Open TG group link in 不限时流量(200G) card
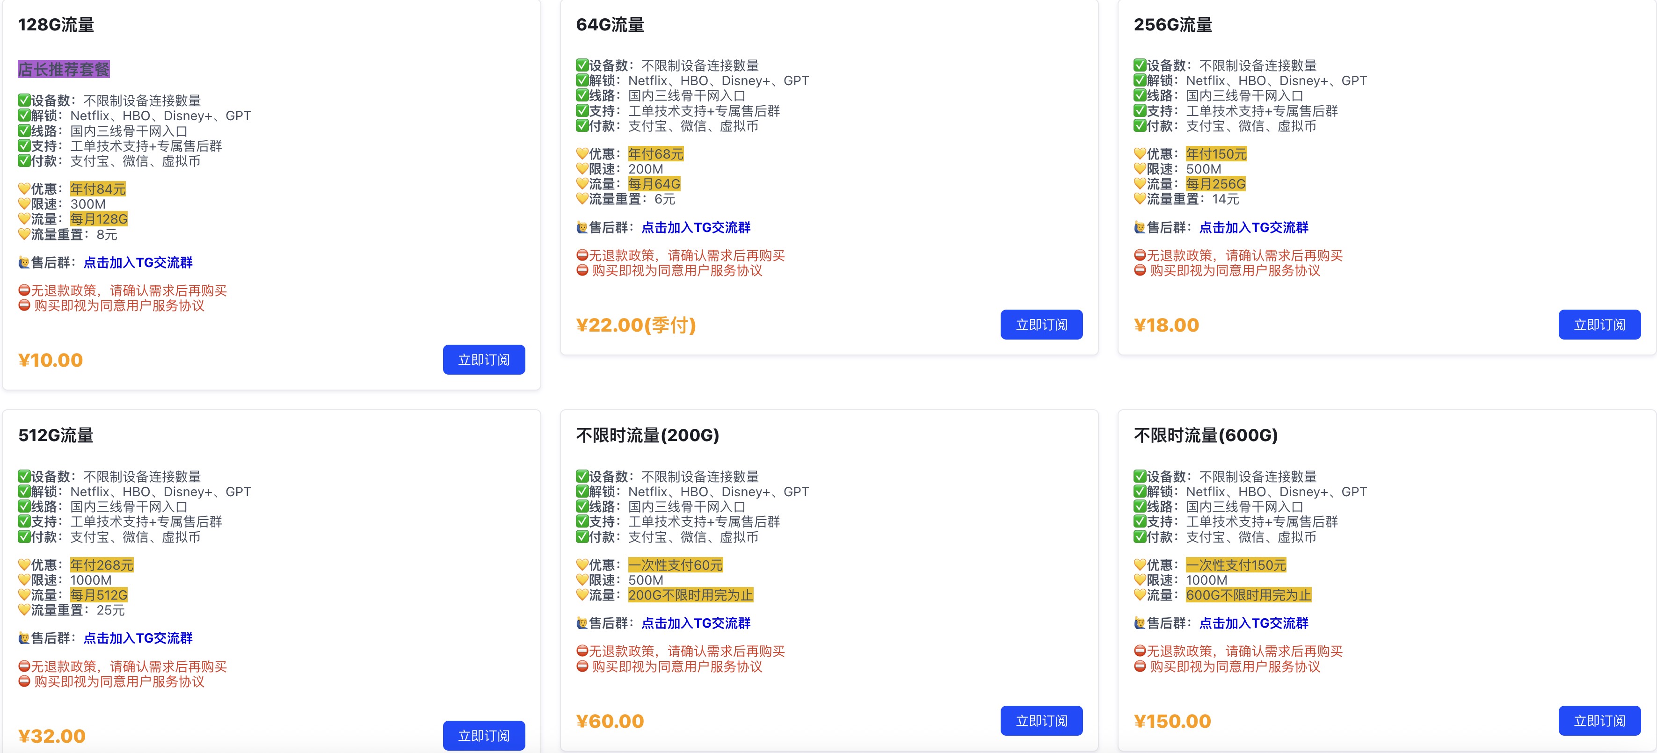Screen dimensions: 1657x753 pyautogui.click(x=696, y=623)
